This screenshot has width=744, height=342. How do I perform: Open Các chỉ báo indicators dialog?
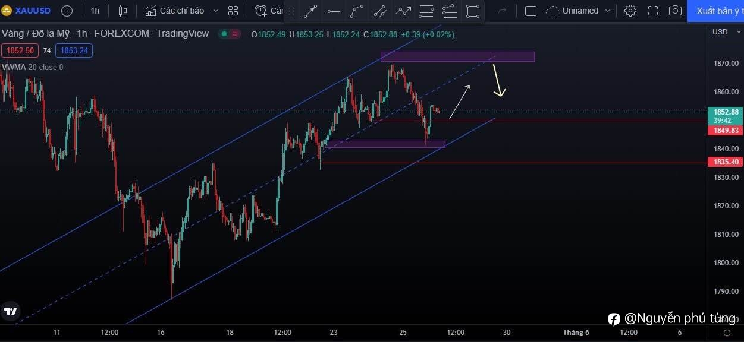point(175,11)
